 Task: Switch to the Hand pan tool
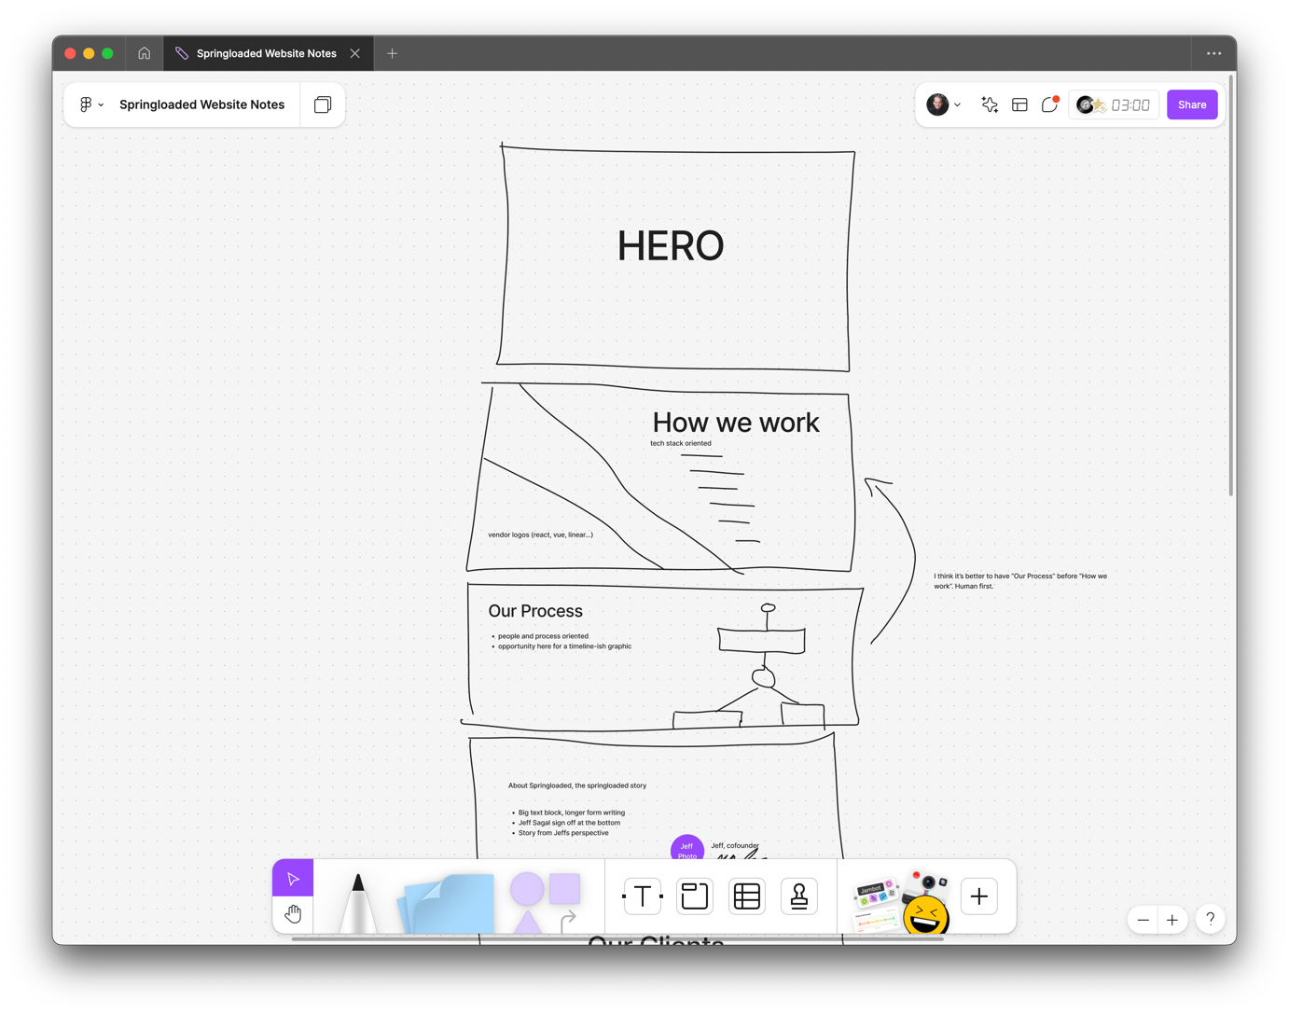(292, 912)
